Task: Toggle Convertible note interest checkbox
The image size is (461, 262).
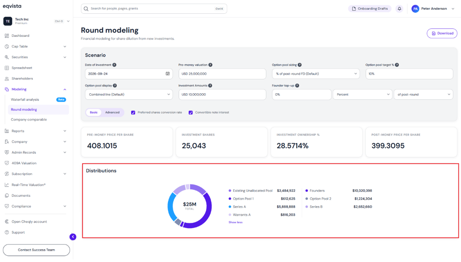Action: 190,112
